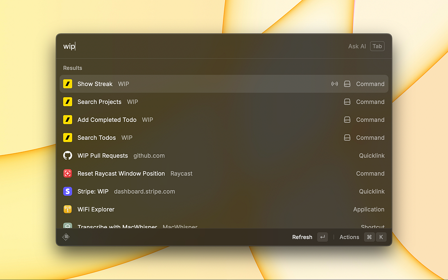The width and height of the screenshot is (448, 280).
Task: Click the WIP subtitle next to Show Streak
Action: point(124,84)
